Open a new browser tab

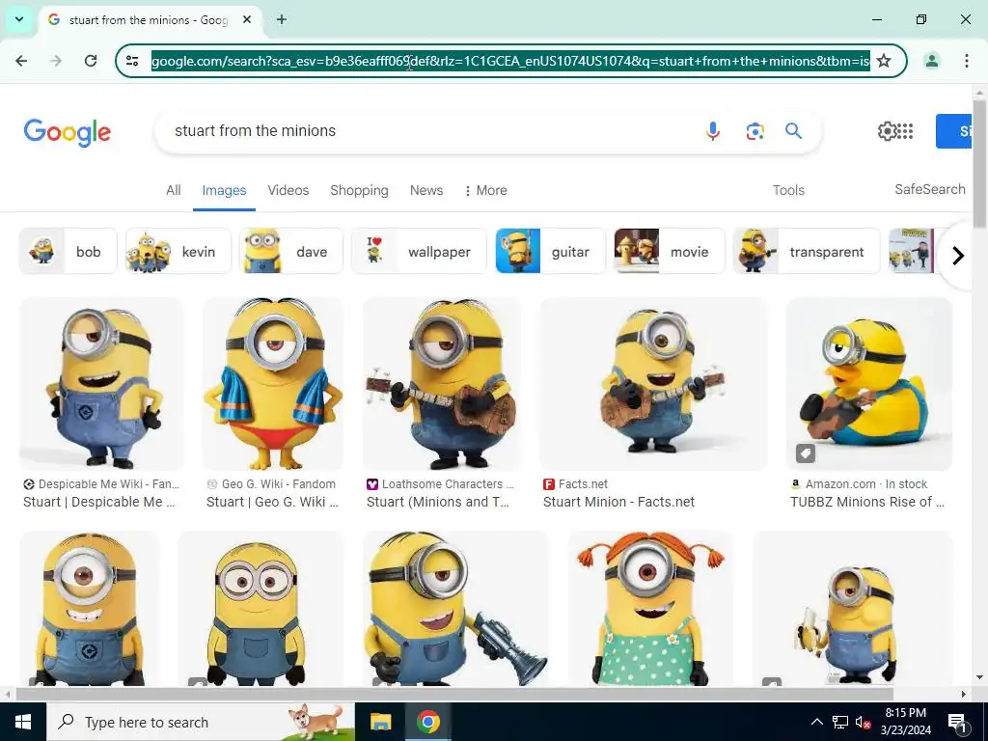click(282, 19)
